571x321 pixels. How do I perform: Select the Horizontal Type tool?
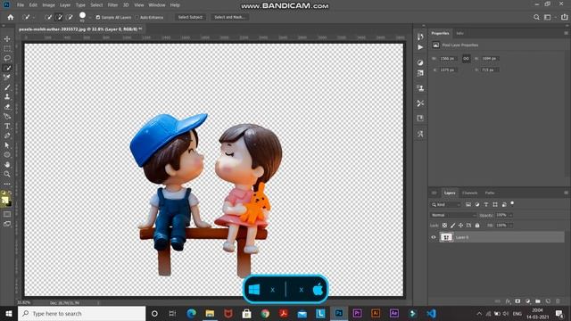pyautogui.click(x=7, y=126)
